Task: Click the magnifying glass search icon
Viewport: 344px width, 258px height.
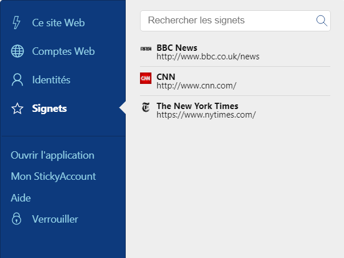Action: coord(322,21)
